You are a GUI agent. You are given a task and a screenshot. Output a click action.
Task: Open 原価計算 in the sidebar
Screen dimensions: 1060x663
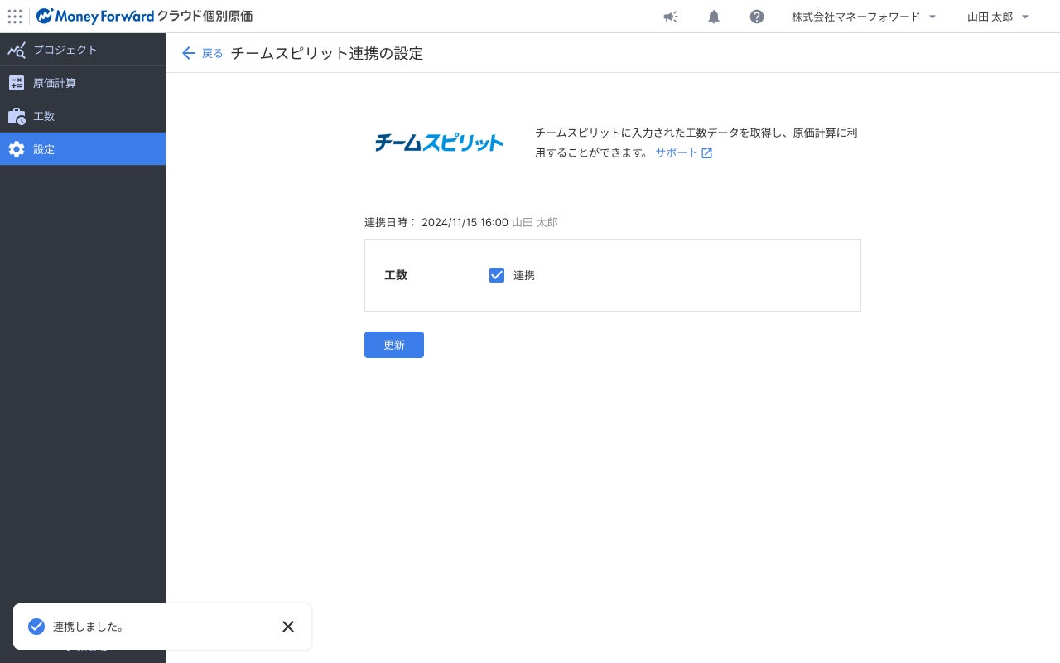(83, 83)
